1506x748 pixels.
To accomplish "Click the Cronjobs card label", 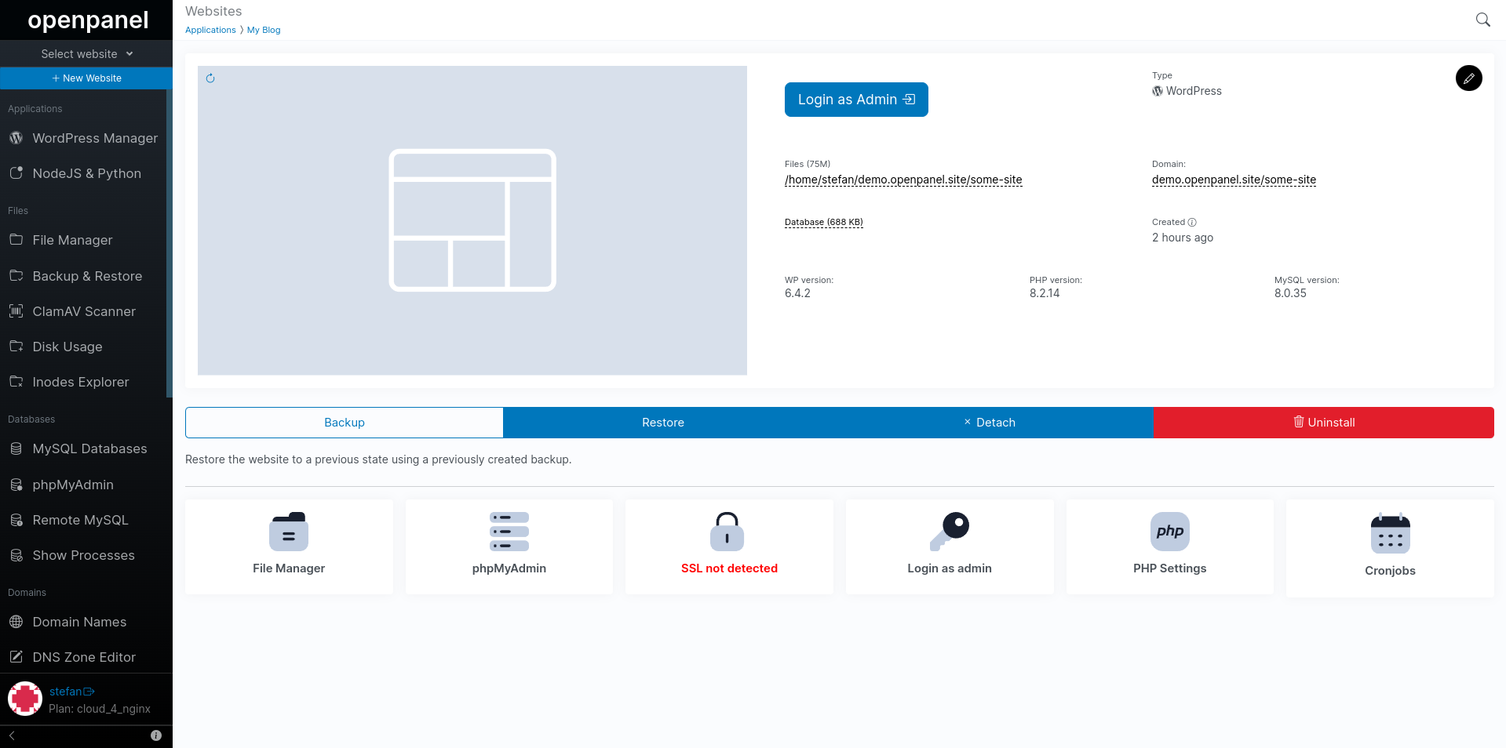I will 1391,571.
